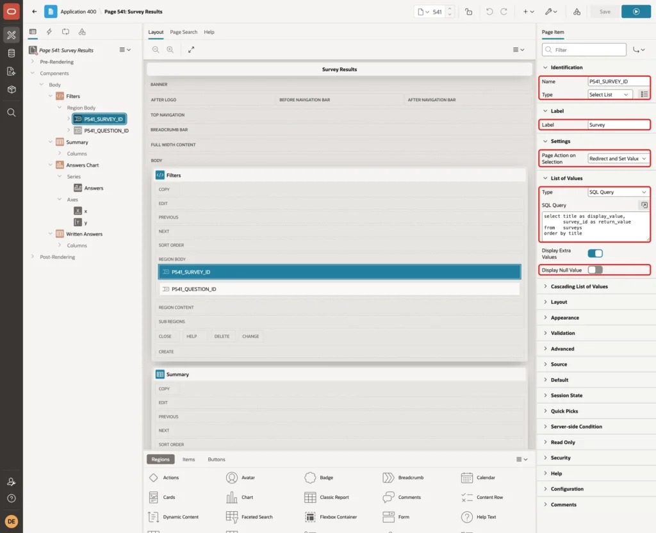Image resolution: width=656 pixels, height=533 pixels.
Task: Open the Help tab in center pane
Action: click(x=209, y=32)
